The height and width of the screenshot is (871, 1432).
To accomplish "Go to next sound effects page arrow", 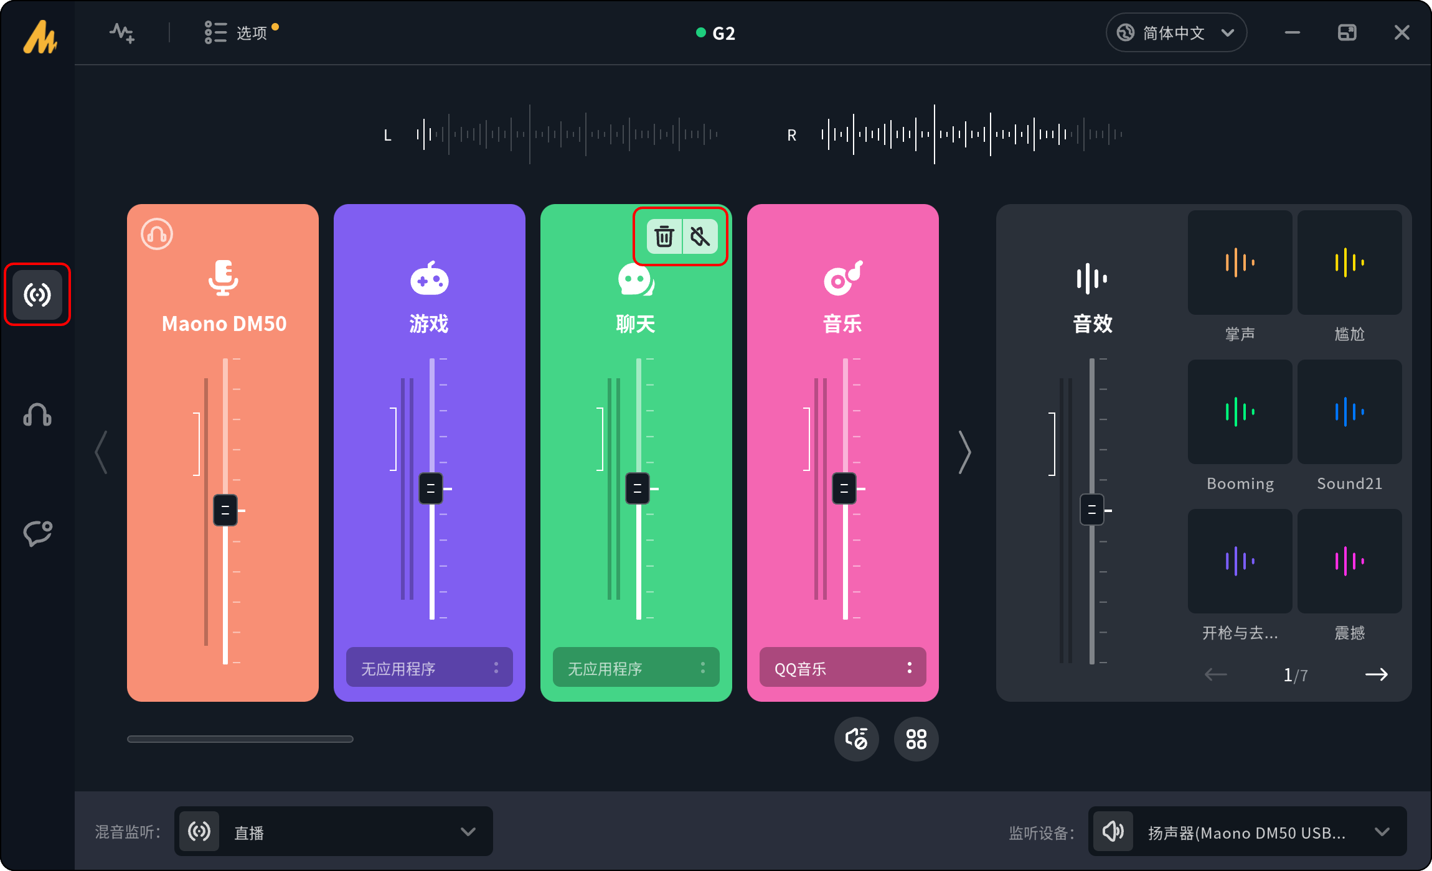I will 1376,674.
